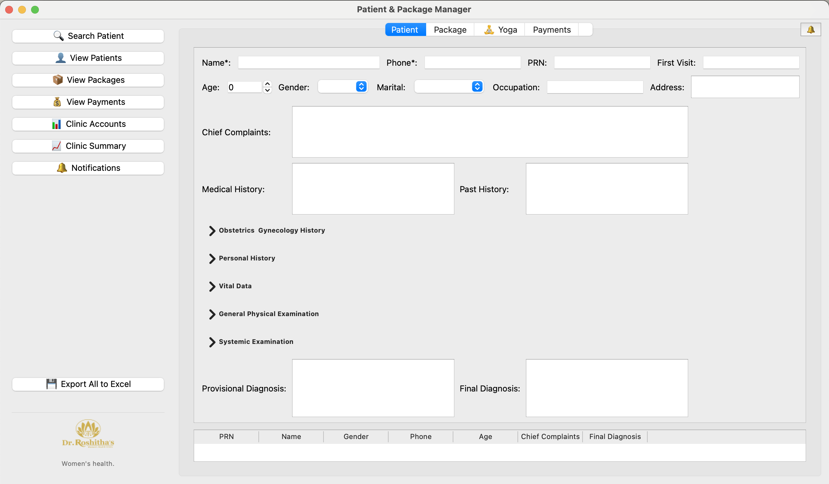Click Export All to Excel

(88, 384)
